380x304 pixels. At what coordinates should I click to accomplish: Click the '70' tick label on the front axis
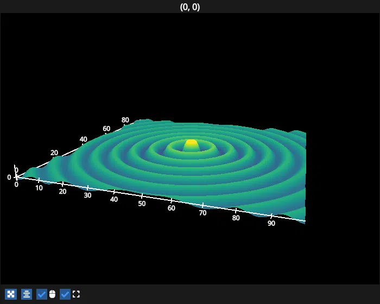pyautogui.click(x=202, y=213)
